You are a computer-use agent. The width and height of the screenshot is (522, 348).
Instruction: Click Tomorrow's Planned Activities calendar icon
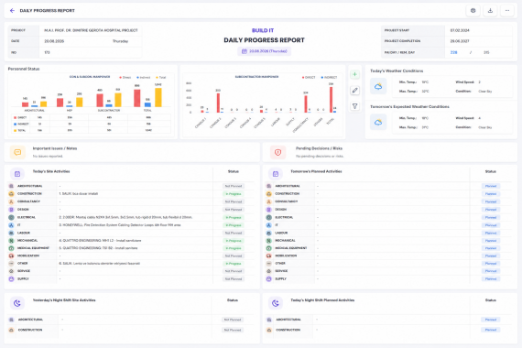[x=276, y=174]
